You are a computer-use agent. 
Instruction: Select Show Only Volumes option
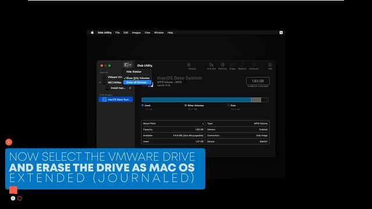pyautogui.click(x=137, y=78)
